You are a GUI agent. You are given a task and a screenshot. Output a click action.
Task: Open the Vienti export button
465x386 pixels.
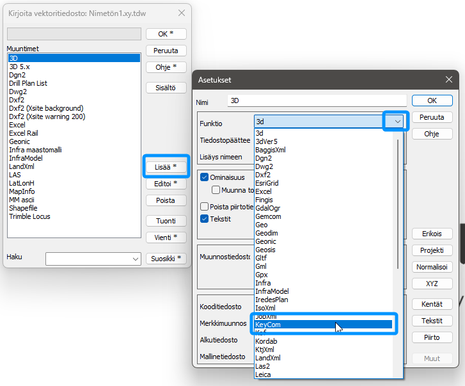(x=166, y=237)
